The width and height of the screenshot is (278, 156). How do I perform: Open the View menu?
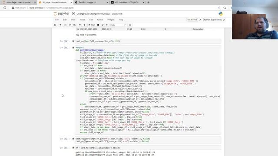point(73,20)
